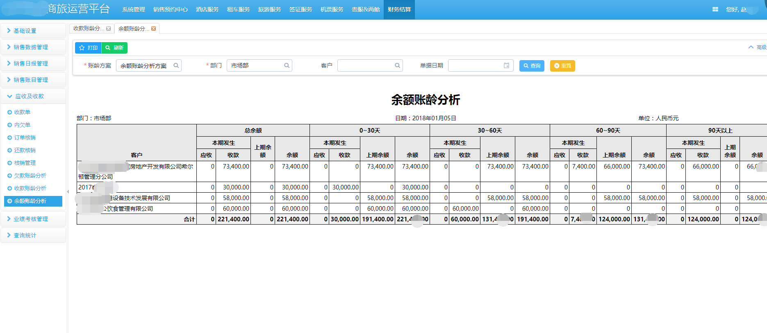Screen dimensions: 767x333
Task: Open the 租车服务 top menu
Action: 239,9
